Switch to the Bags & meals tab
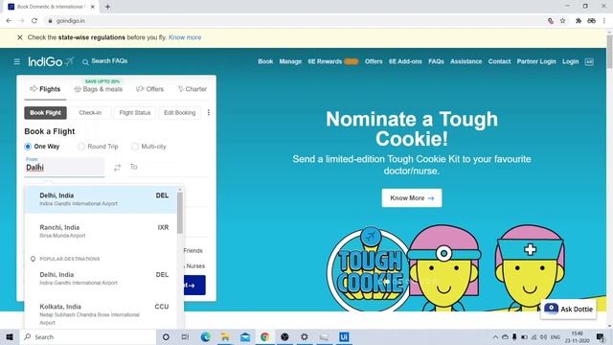 coord(99,89)
